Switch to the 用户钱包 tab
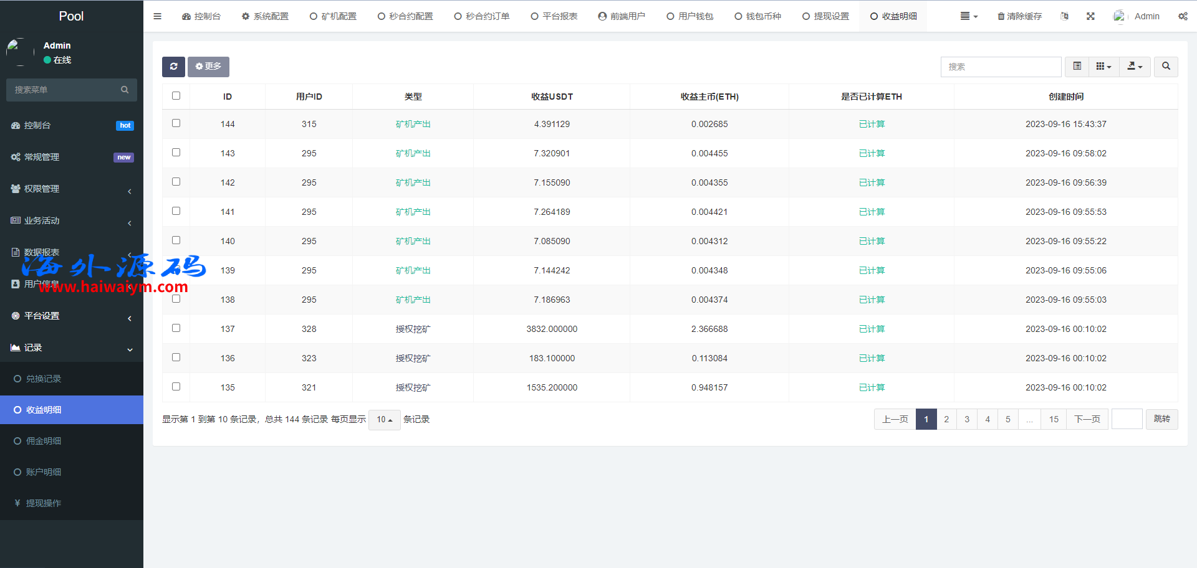1197x568 pixels. (690, 16)
